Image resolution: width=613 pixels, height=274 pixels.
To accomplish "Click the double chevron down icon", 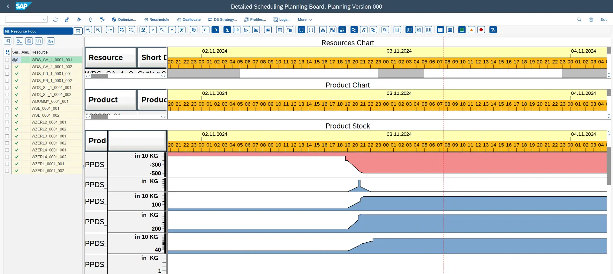I will tap(143, 30).
